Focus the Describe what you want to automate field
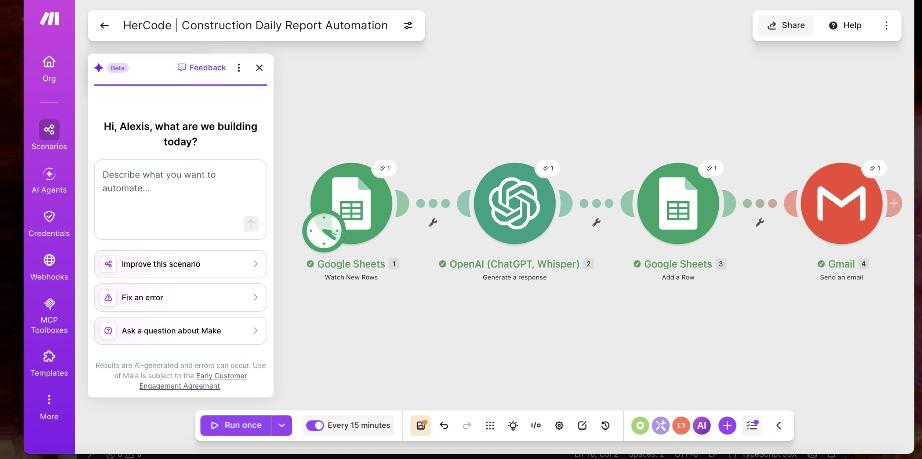The width and height of the screenshot is (922, 459). [x=181, y=199]
